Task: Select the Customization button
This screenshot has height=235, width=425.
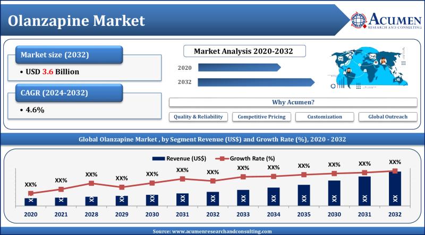Action: point(325,116)
